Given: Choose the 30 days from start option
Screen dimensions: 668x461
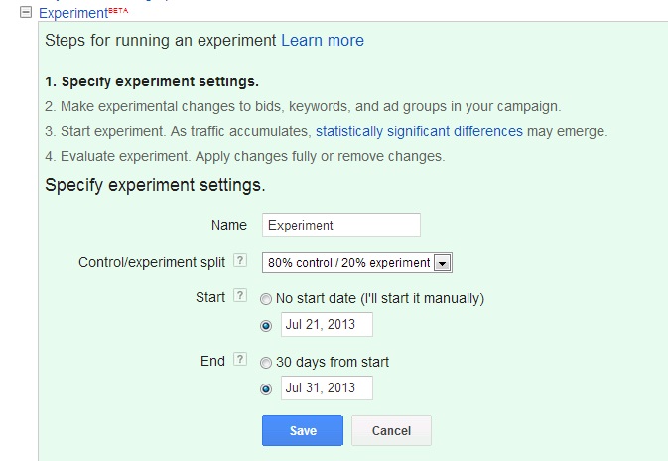Looking at the screenshot, I should point(266,362).
